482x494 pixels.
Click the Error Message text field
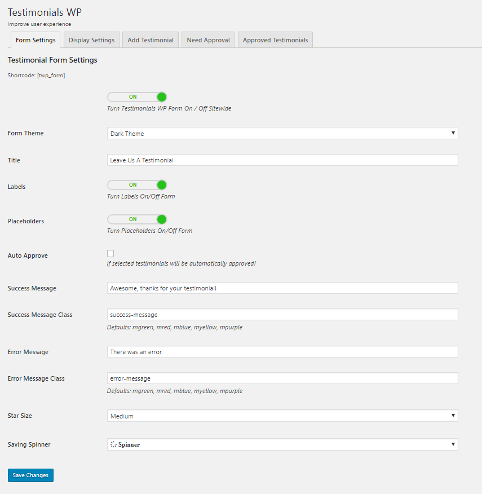click(282, 352)
